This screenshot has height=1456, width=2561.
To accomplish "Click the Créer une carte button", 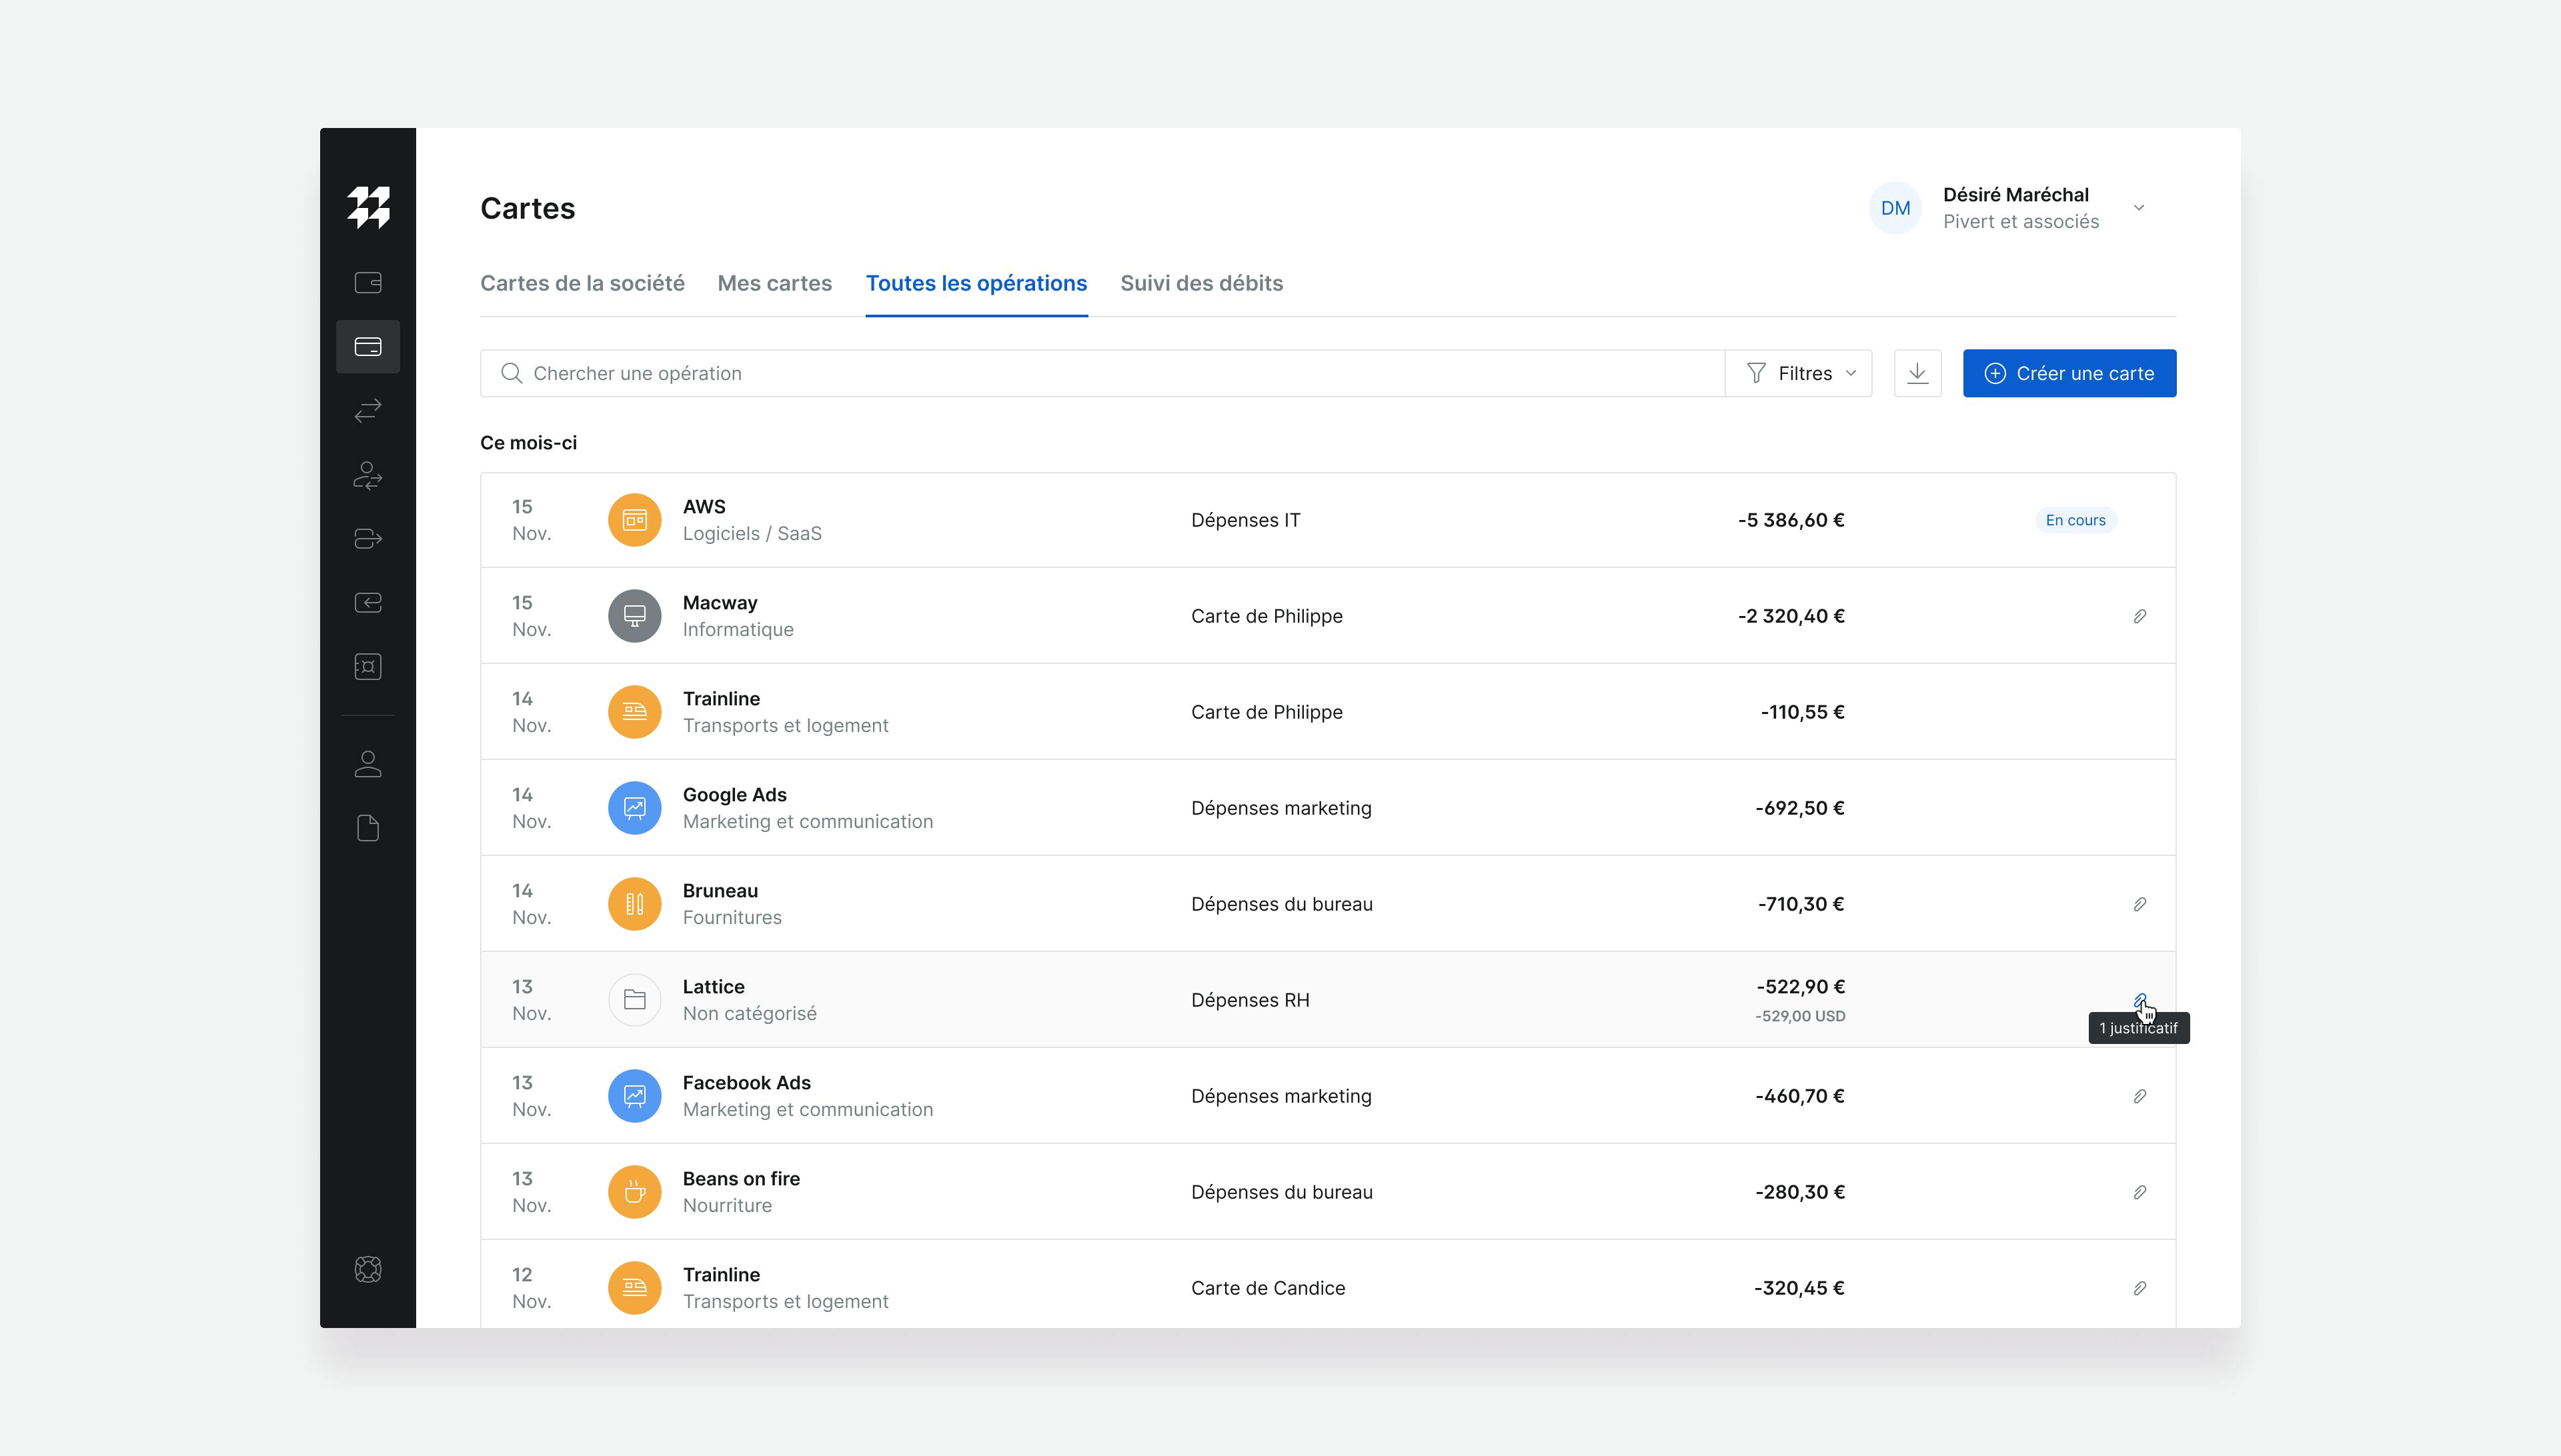I will 2069,373.
